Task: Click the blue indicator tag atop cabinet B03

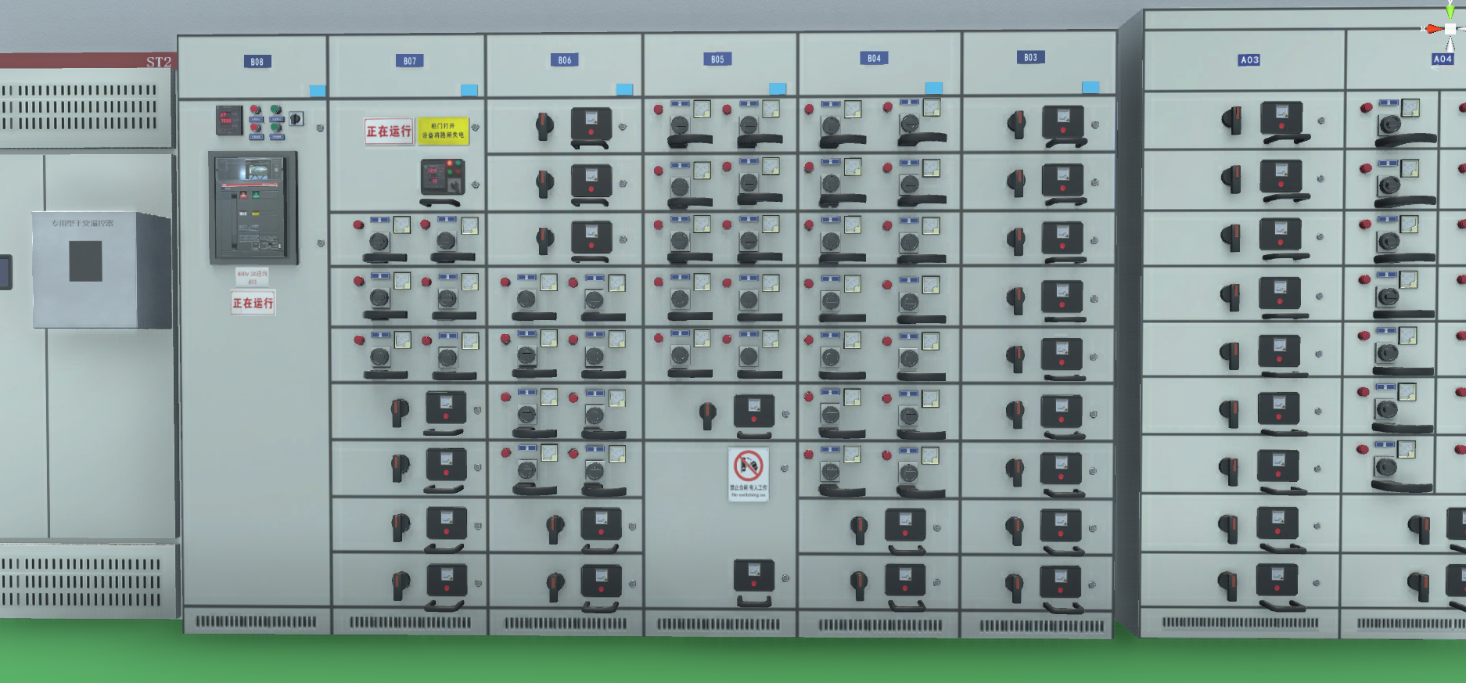Action: pos(1091,88)
